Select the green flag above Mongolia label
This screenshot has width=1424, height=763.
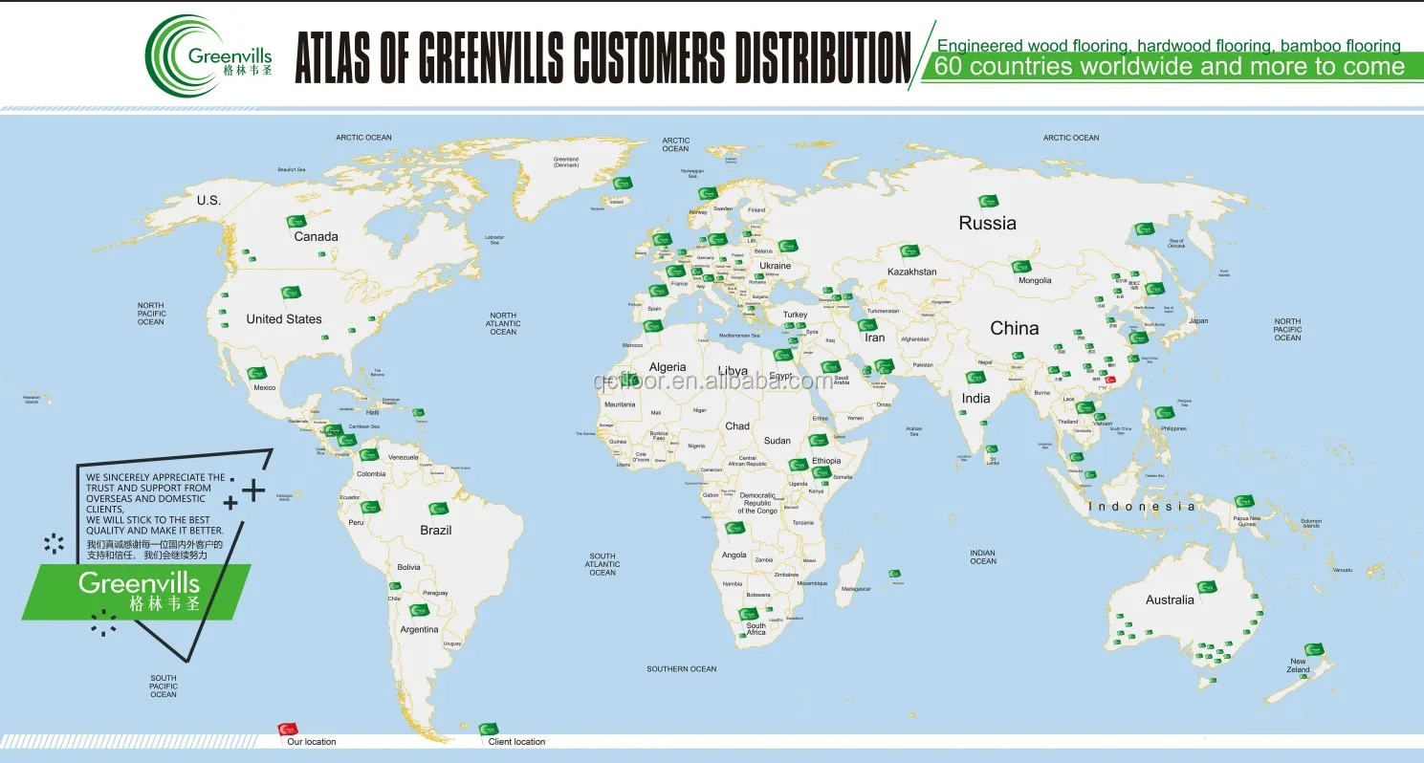click(x=1021, y=267)
